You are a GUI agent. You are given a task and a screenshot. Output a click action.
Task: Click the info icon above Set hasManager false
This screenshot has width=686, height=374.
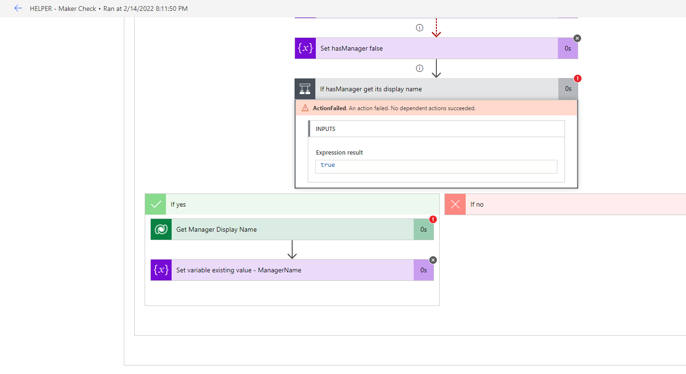419,27
